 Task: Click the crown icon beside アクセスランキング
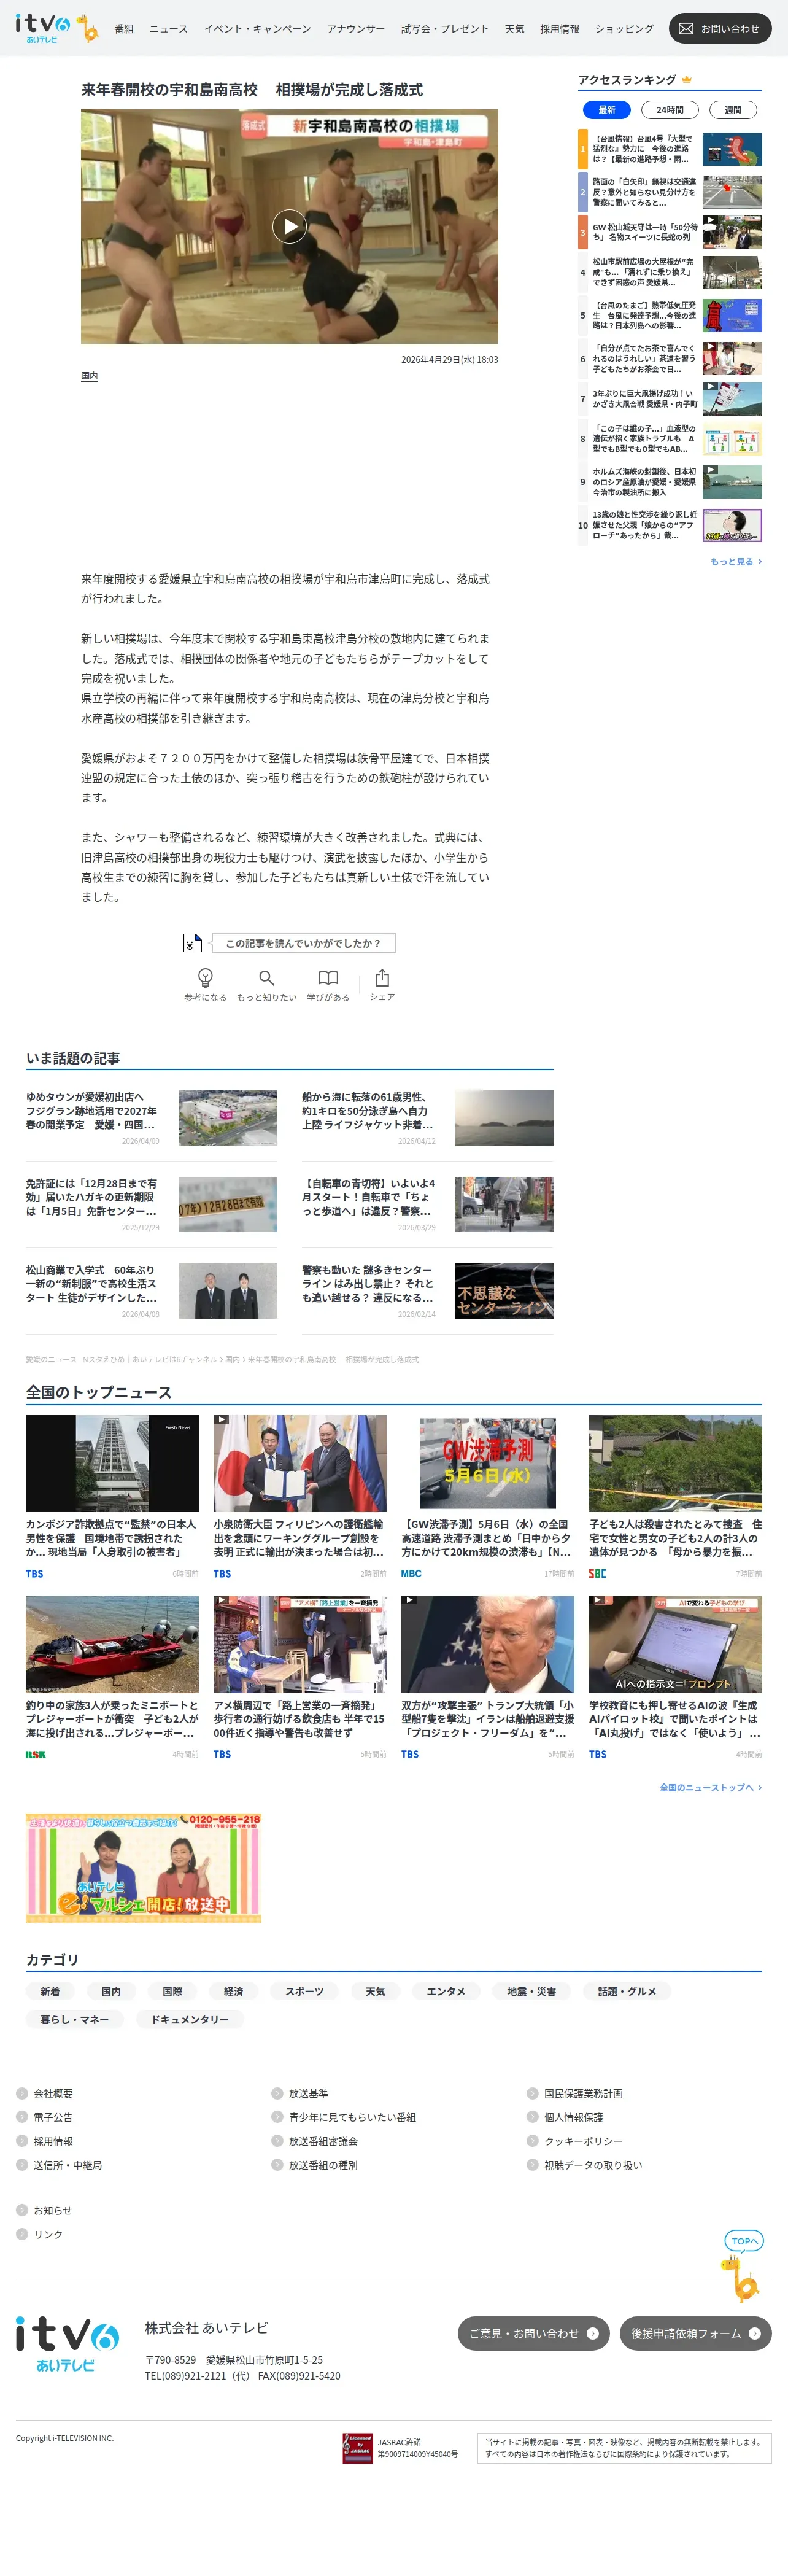click(x=687, y=80)
